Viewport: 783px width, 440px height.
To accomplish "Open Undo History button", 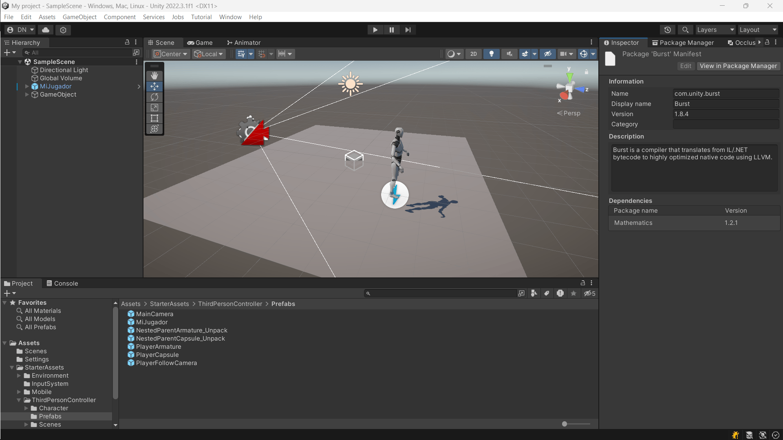I will [668, 30].
